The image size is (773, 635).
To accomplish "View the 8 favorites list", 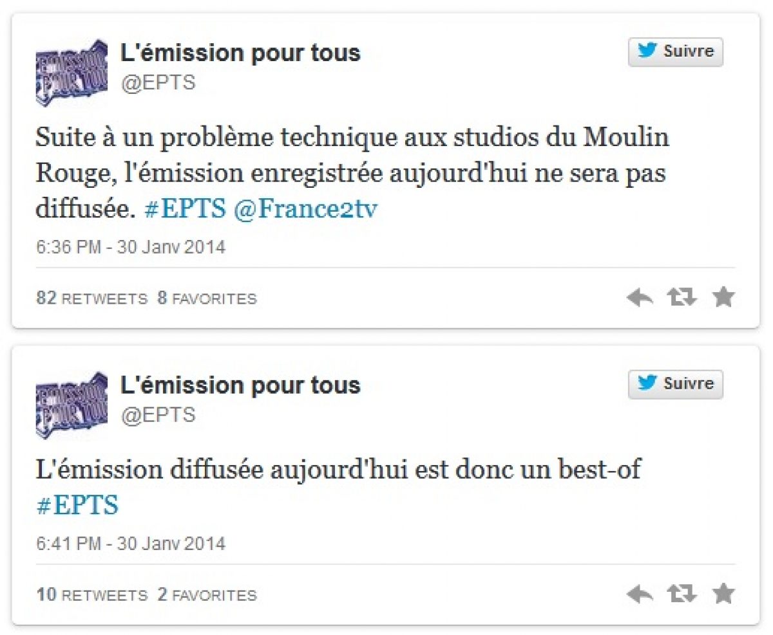I will point(207,299).
